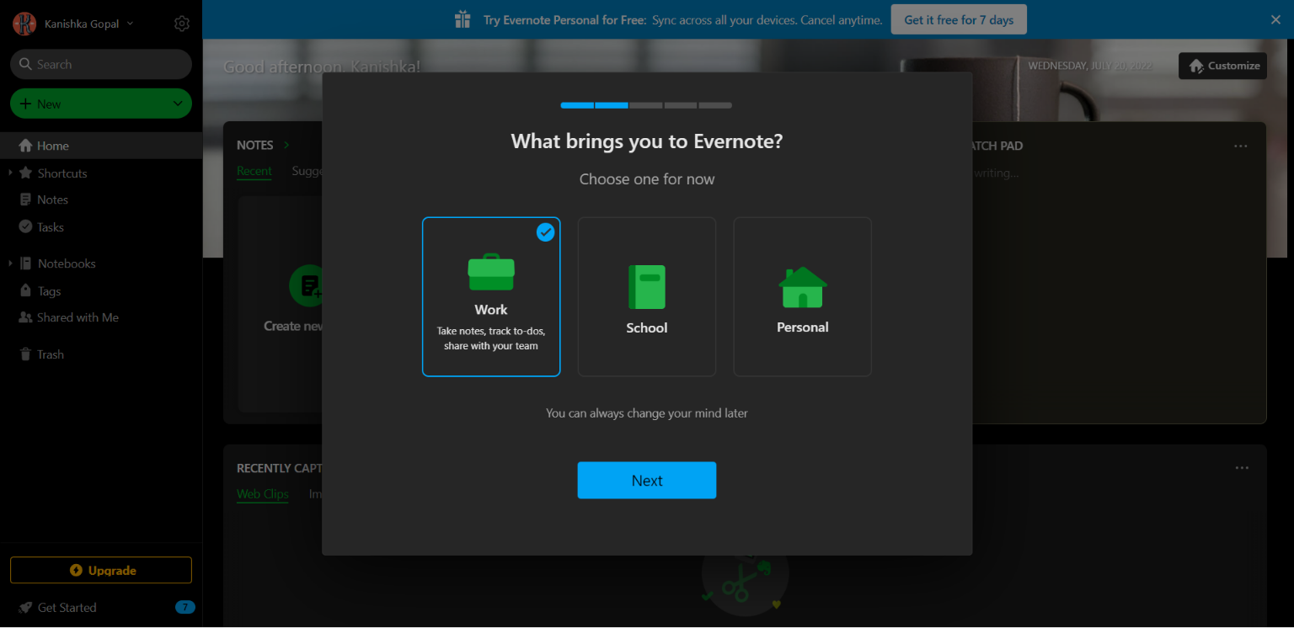Click the Customize button
Viewport: 1294px width, 628px height.
coord(1222,66)
